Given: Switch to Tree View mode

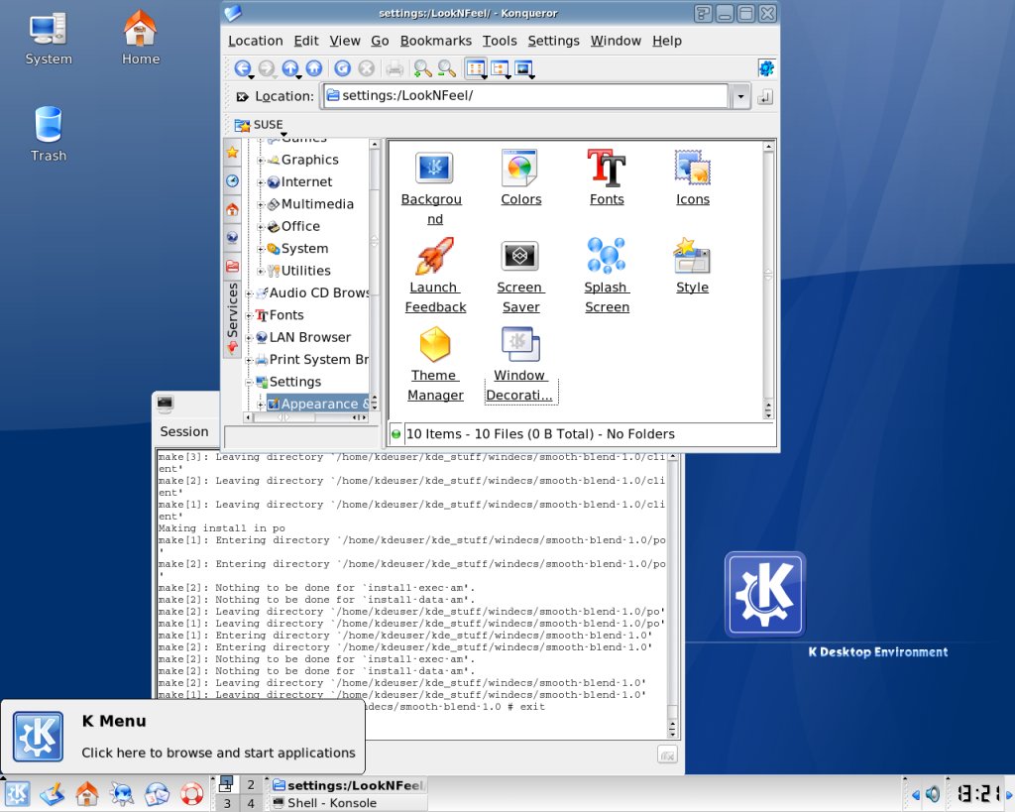Looking at the screenshot, I should click(500, 68).
